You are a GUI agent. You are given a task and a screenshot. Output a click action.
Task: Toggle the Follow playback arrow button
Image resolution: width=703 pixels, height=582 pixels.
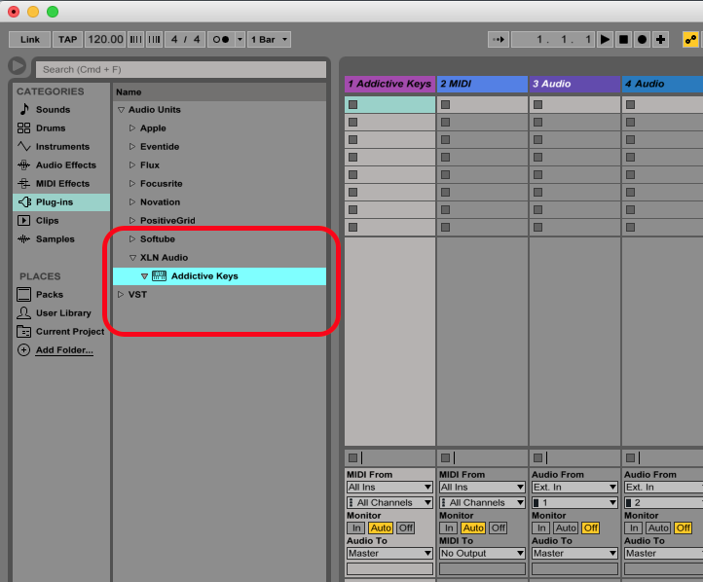tap(499, 40)
